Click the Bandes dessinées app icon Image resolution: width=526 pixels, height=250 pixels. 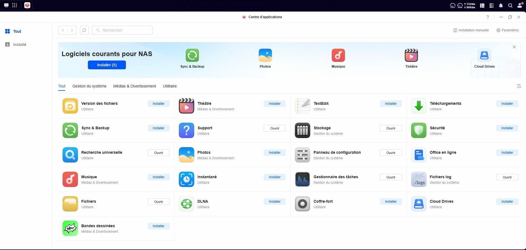[70, 228]
